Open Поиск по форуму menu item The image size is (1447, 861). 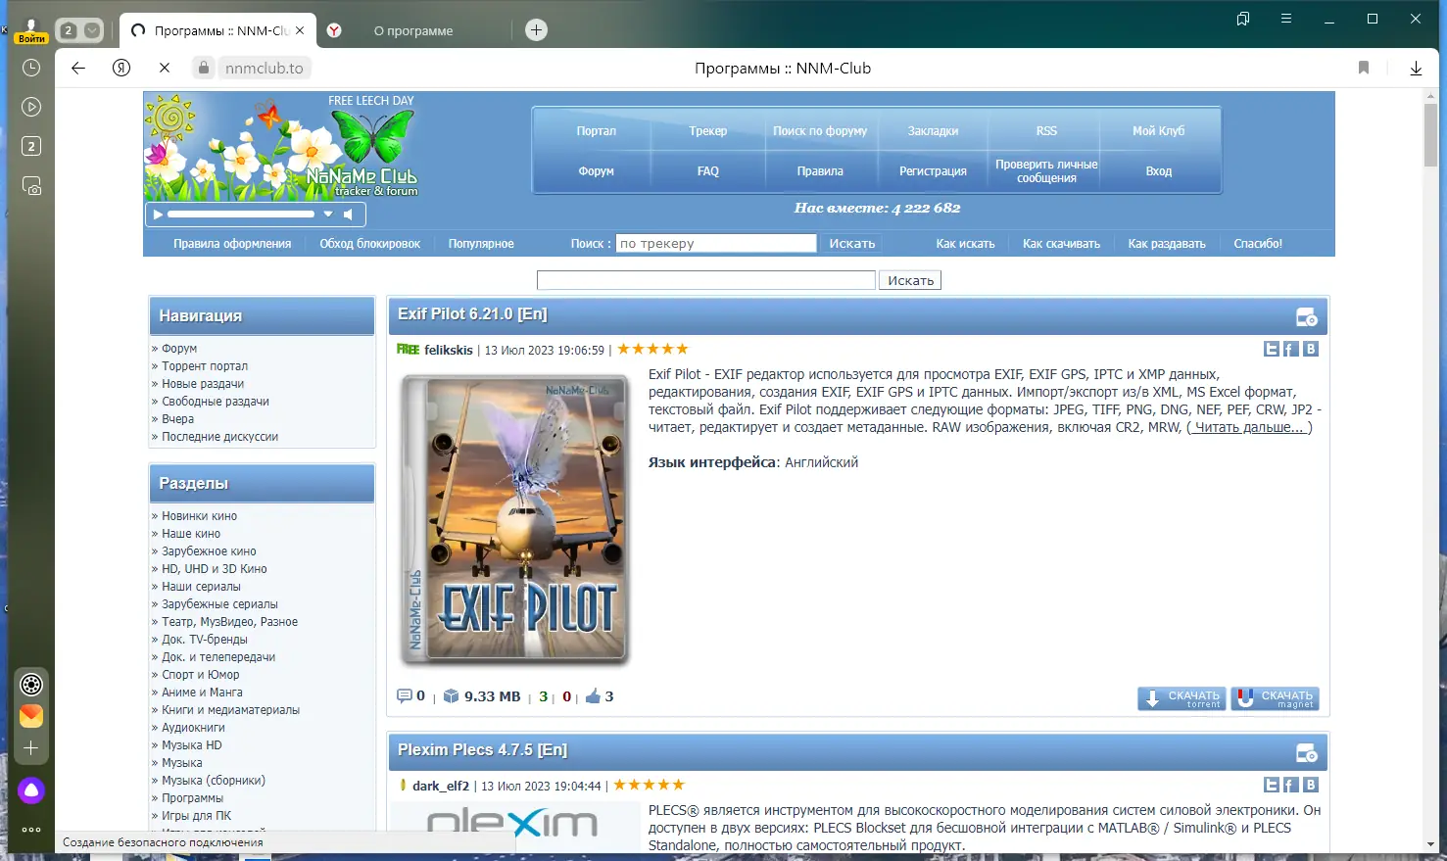click(x=820, y=130)
